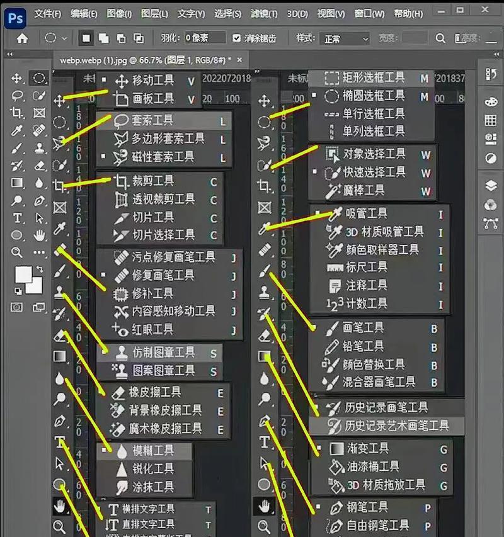
Task: Open the 编辑(E) menu
Action: pyautogui.click(x=84, y=14)
